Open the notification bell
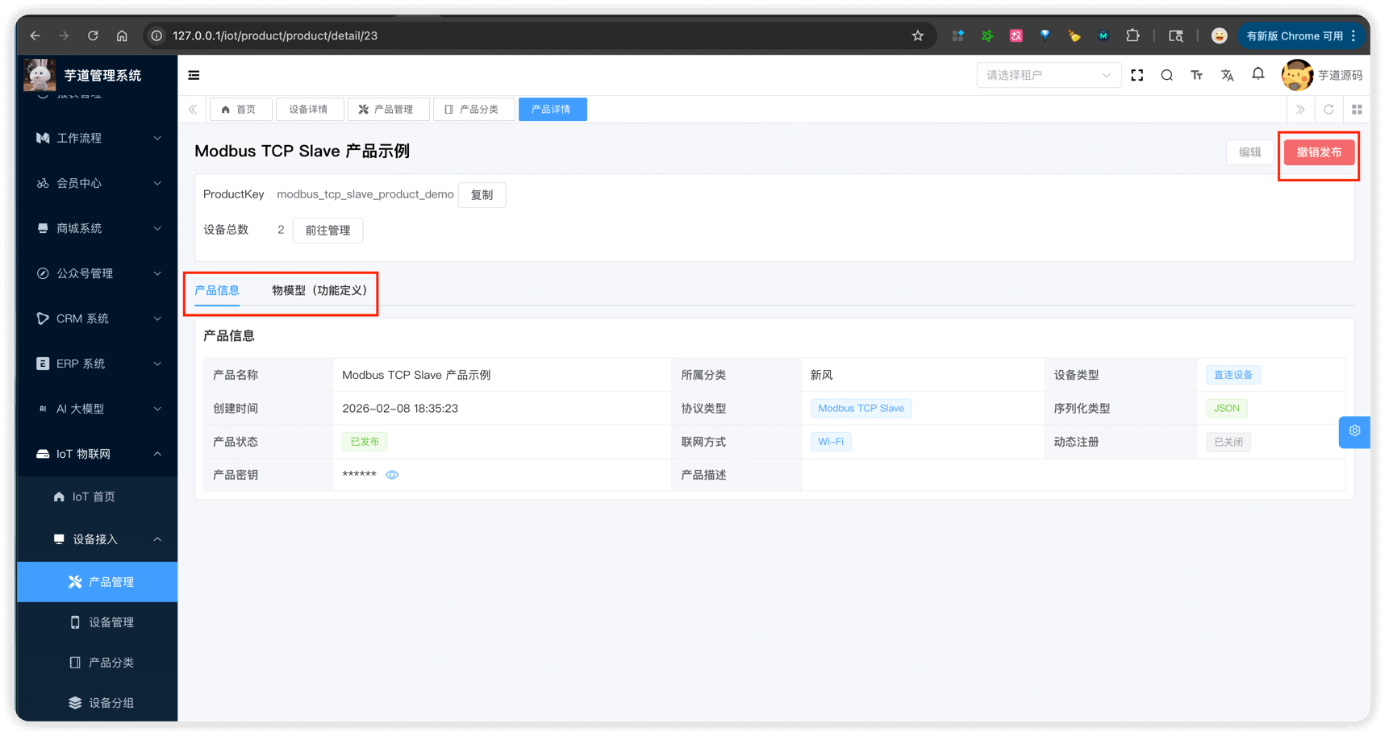The image size is (1385, 736). [x=1258, y=73]
